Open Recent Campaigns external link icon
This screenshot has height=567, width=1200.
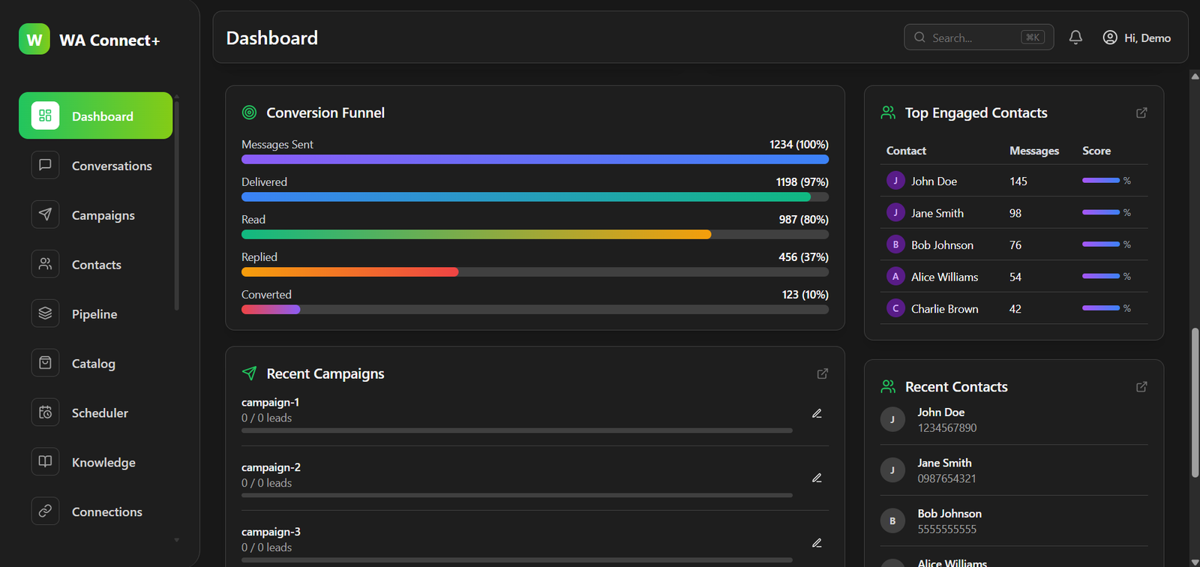point(822,373)
